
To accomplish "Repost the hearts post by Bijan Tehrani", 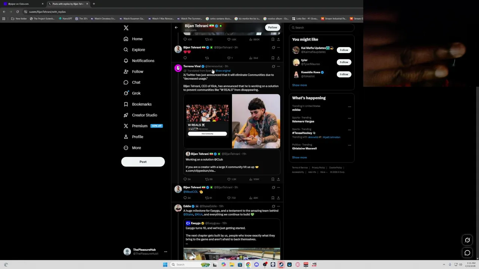I will [x=207, y=58].
